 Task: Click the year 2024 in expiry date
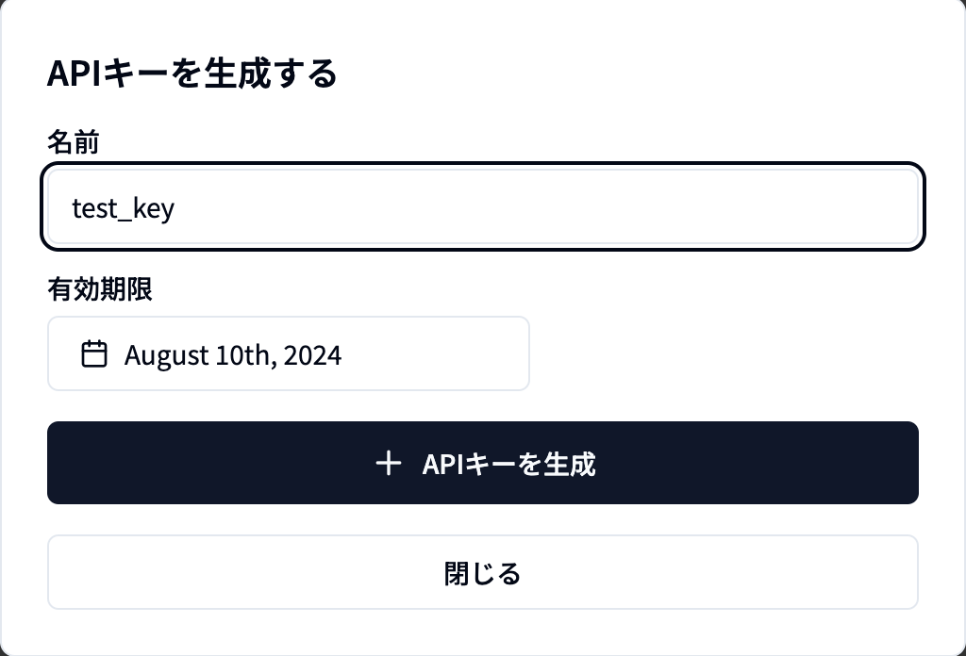(x=312, y=355)
